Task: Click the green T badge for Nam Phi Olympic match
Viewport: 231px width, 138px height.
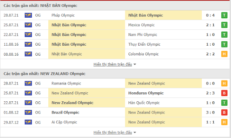Action: point(224,34)
